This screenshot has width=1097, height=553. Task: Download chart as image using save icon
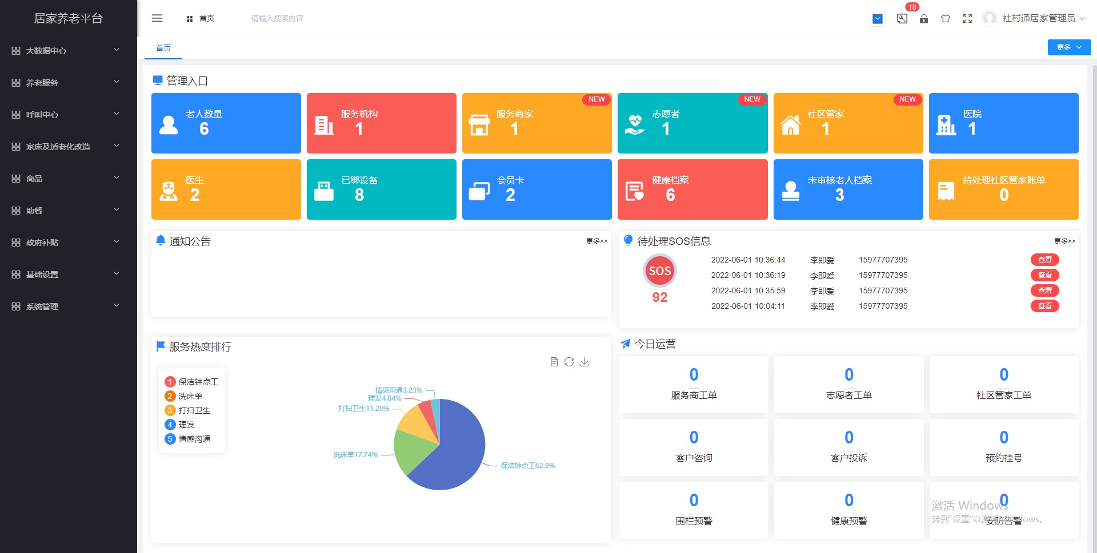pyautogui.click(x=584, y=362)
